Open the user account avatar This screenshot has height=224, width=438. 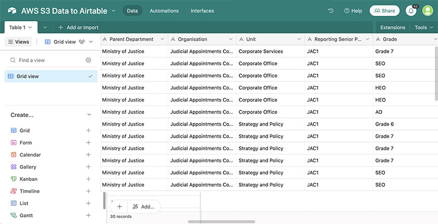428,11
